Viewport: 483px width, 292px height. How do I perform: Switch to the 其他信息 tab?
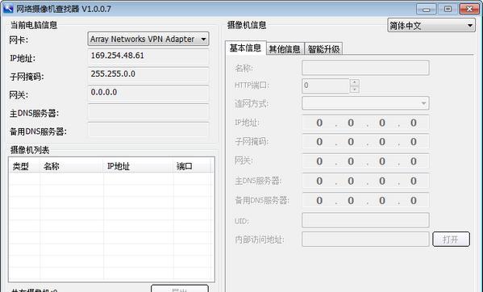pyautogui.click(x=285, y=49)
